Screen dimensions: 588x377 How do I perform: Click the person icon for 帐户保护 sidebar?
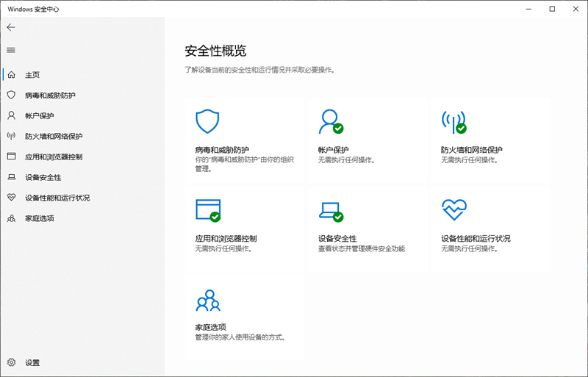point(11,115)
